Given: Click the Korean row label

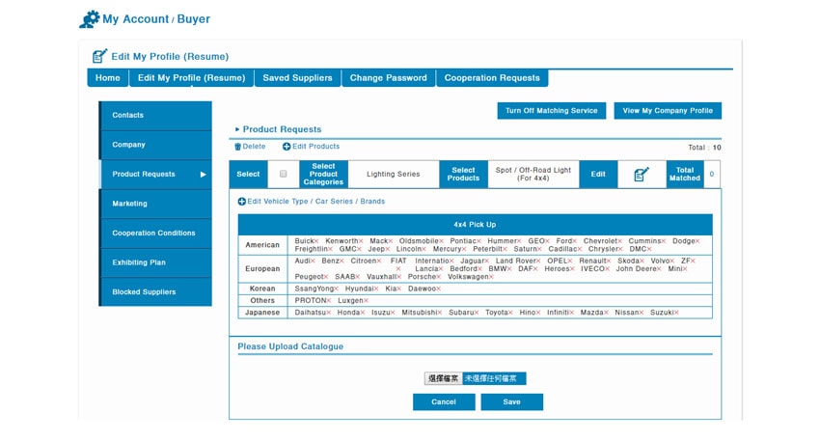Looking at the screenshot, I should tap(262, 289).
